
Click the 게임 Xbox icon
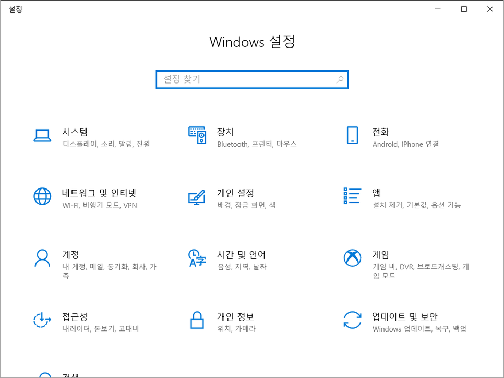coord(352,258)
